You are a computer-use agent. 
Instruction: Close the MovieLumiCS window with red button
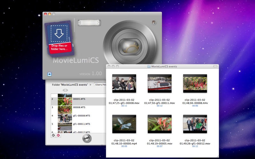pyautogui.click(x=46, y=14)
